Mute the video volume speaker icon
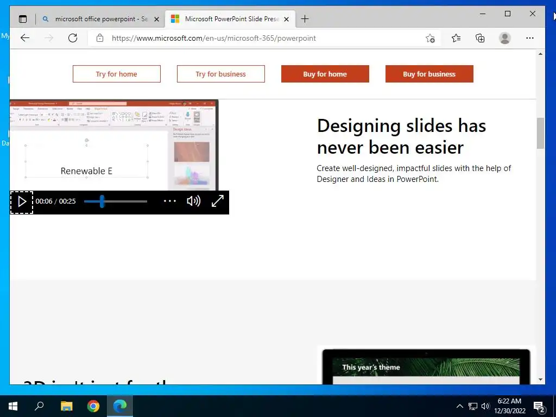 tap(194, 201)
